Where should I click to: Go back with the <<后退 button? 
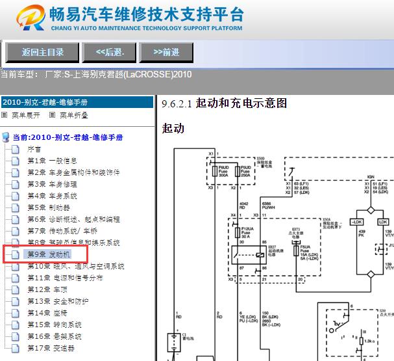[x=110, y=53]
